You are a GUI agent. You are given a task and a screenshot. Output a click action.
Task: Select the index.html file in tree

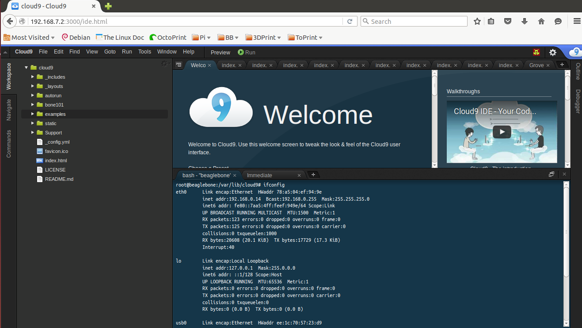[56, 160]
